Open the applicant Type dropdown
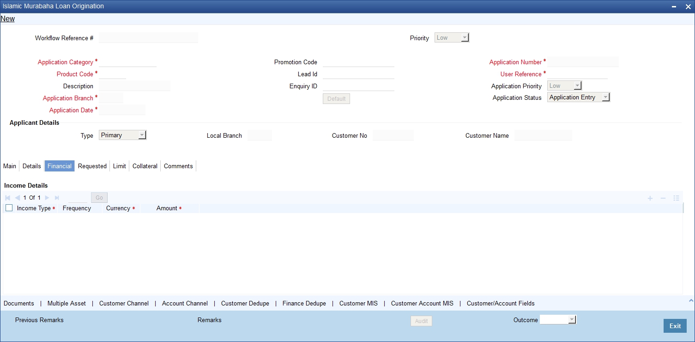The image size is (695, 342). [123, 135]
